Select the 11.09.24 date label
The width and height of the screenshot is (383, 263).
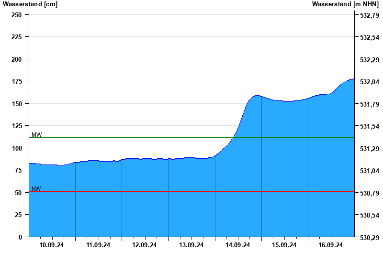point(98,245)
